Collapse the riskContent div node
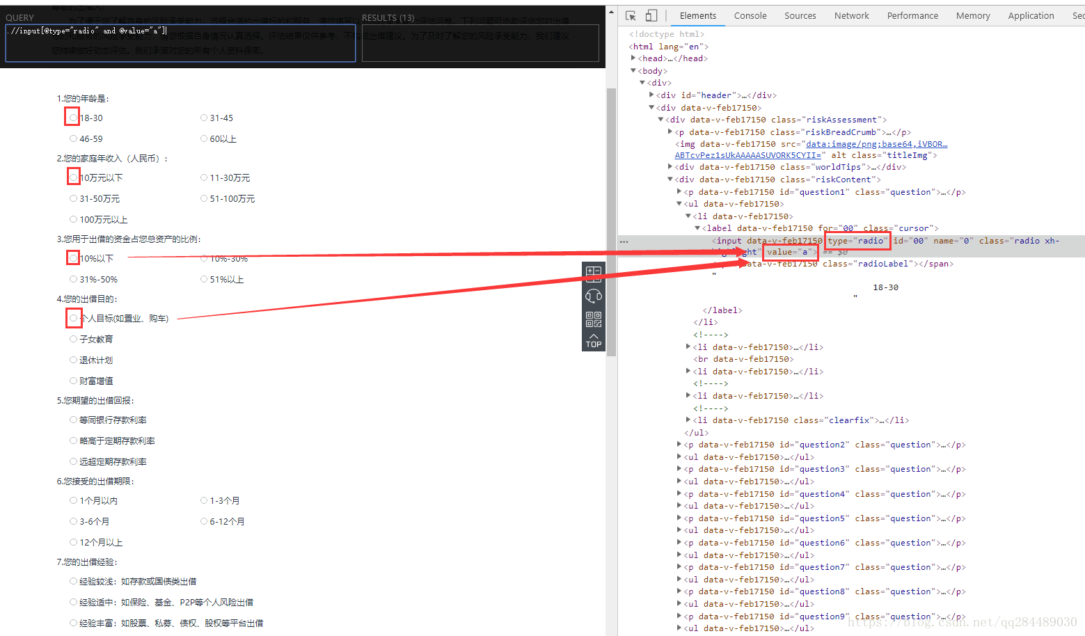This screenshot has height=636, width=1085. pyautogui.click(x=670, y=180)
